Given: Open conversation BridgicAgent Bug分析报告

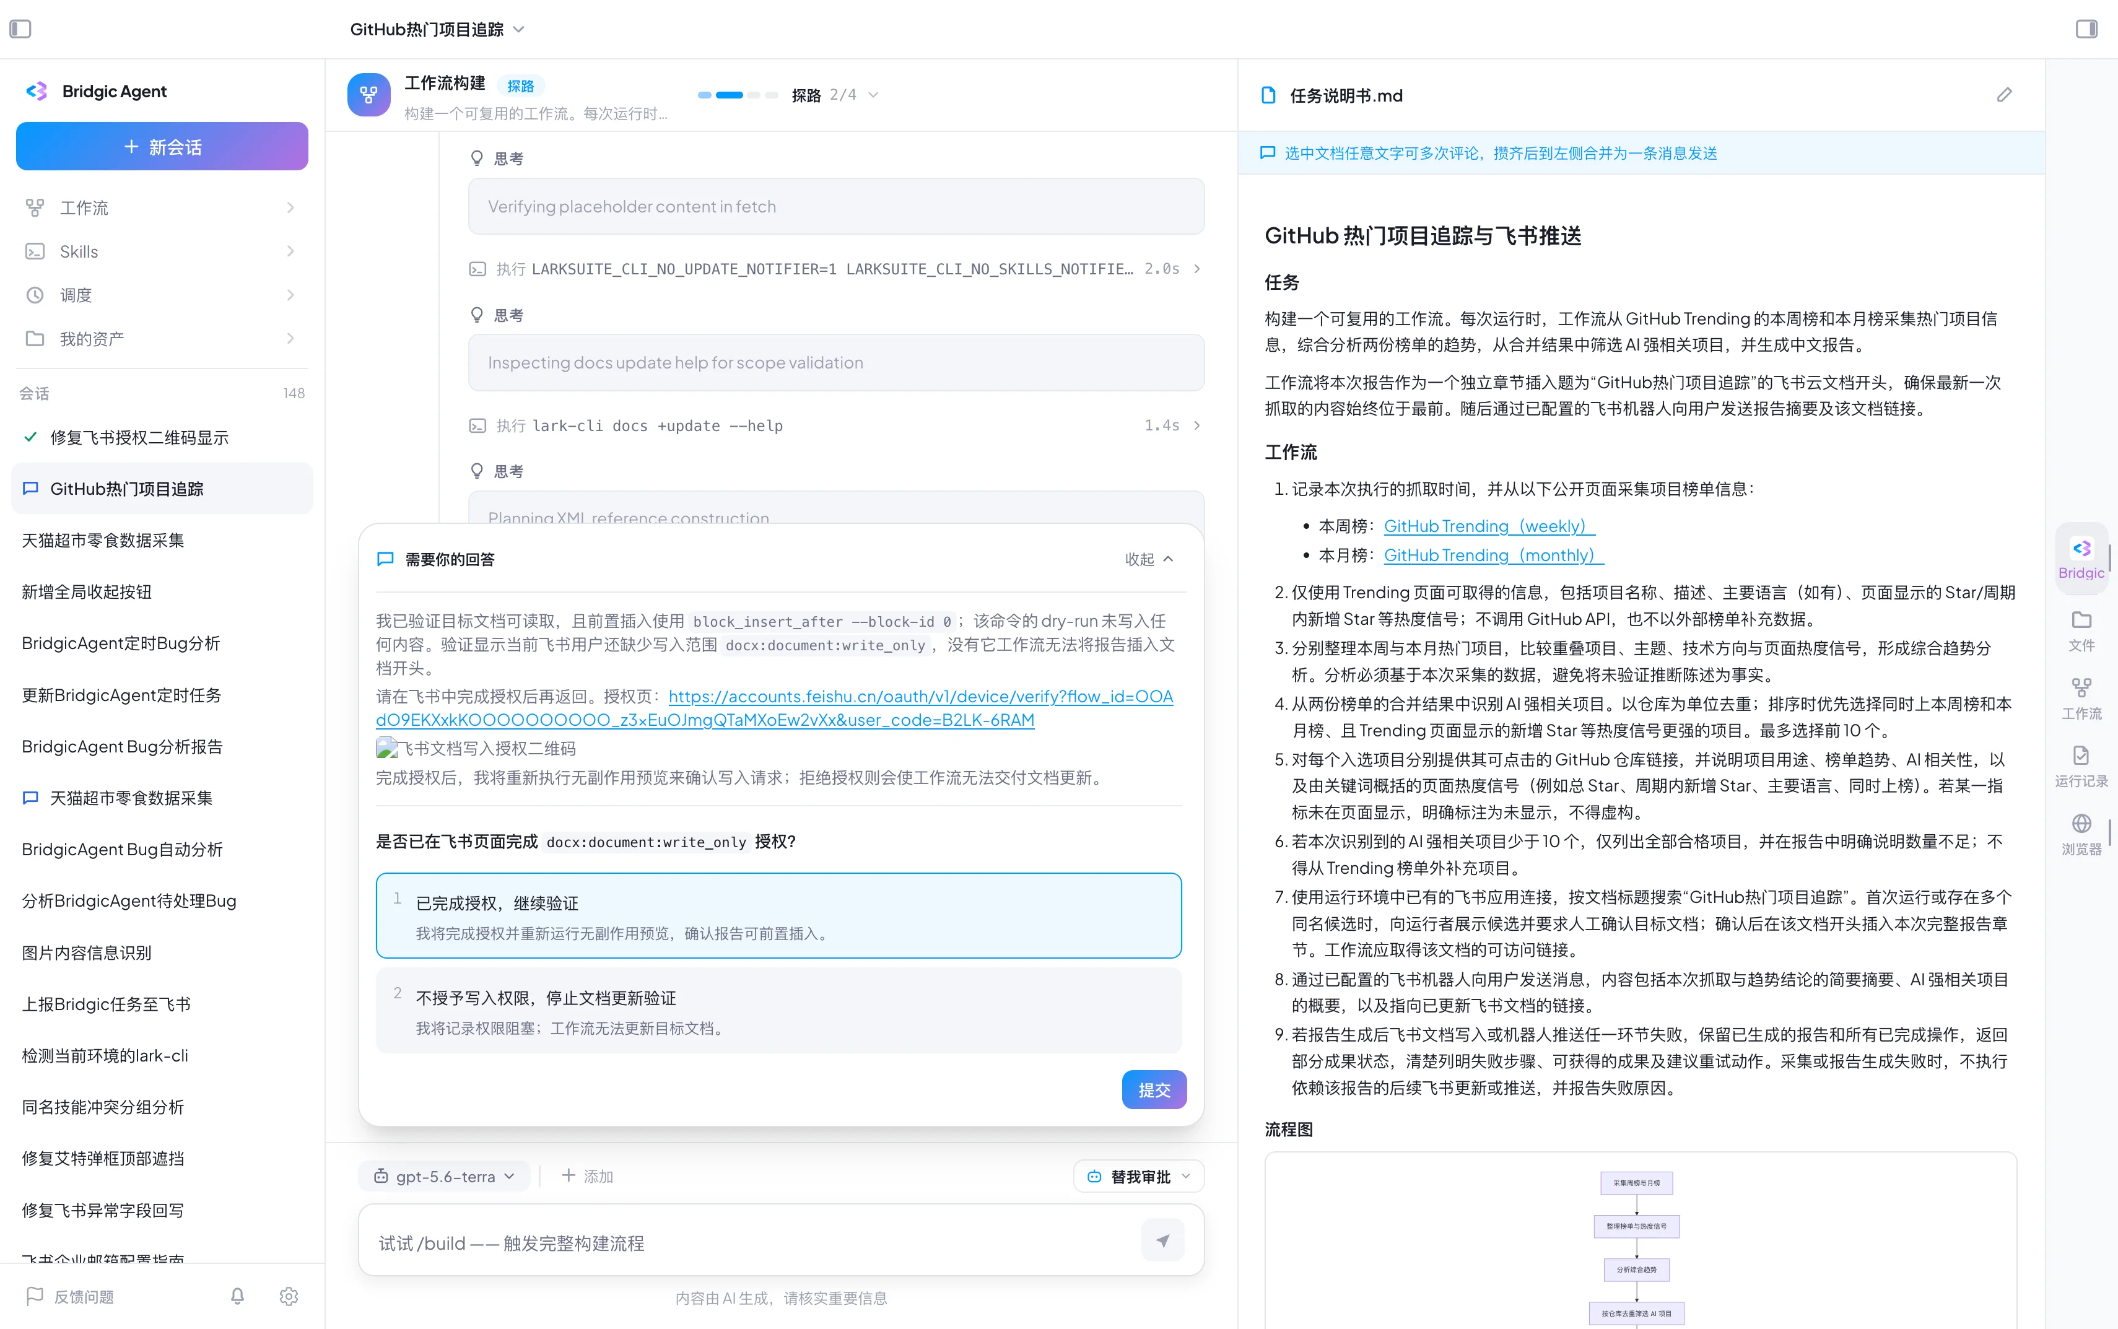Looking at the screenshot, I should pyautogui.click(x=163, y=746).
